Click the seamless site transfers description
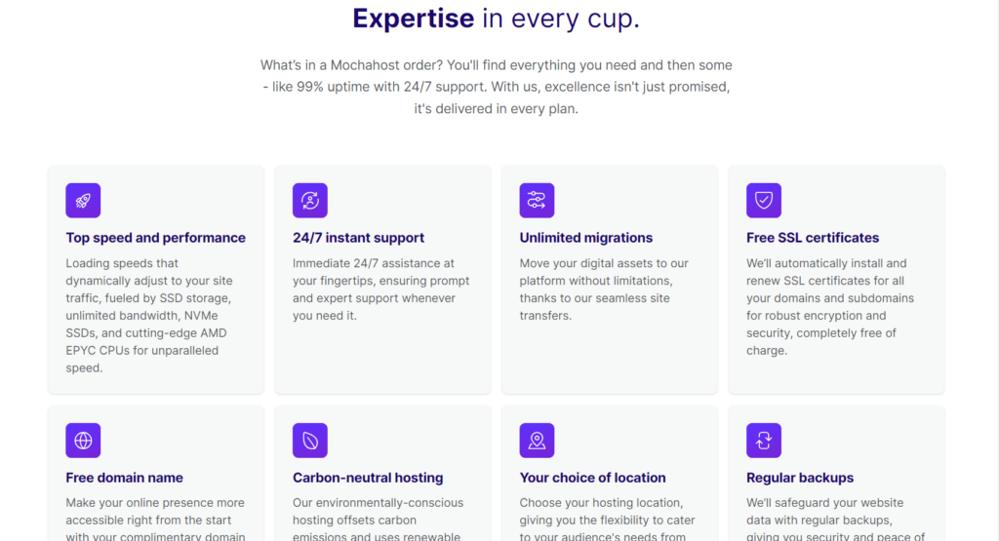Screen dimensions: 999x541 603,290
